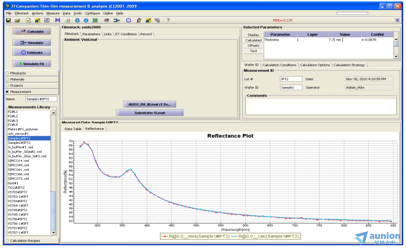The image size is (406, 250).
Task: Click the Estimate button
Action: coord(32,53)
